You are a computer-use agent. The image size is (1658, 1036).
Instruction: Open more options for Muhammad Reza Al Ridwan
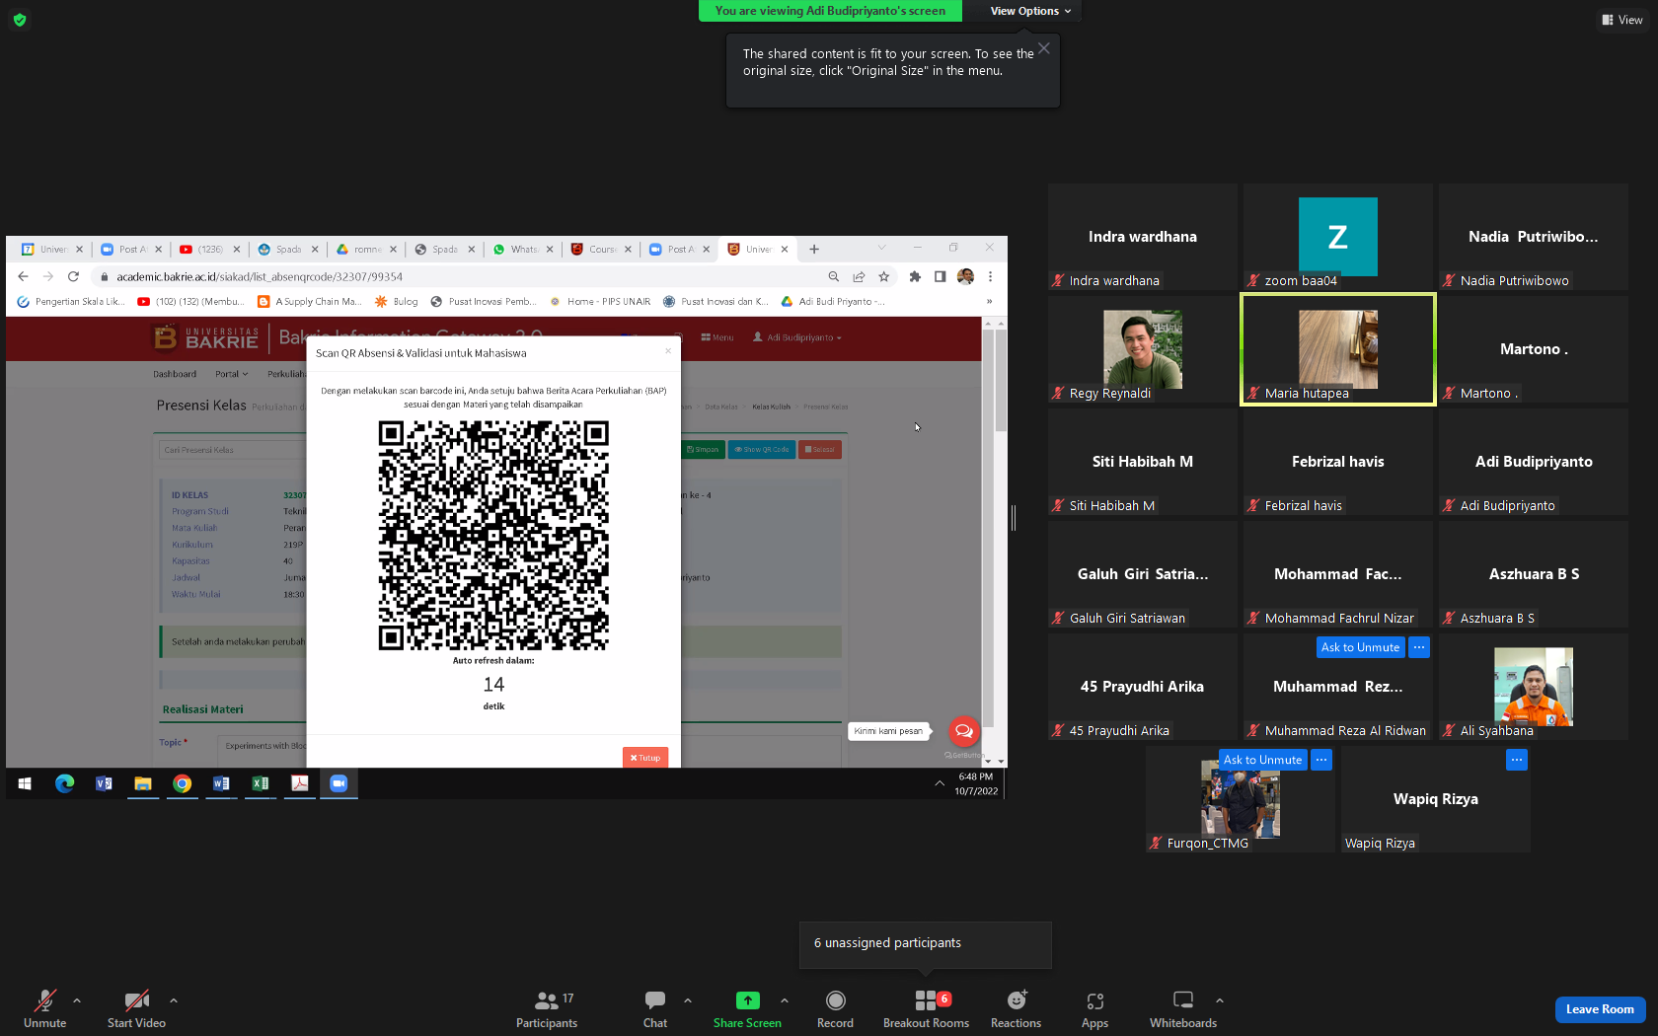click(x=1419, y=647)
